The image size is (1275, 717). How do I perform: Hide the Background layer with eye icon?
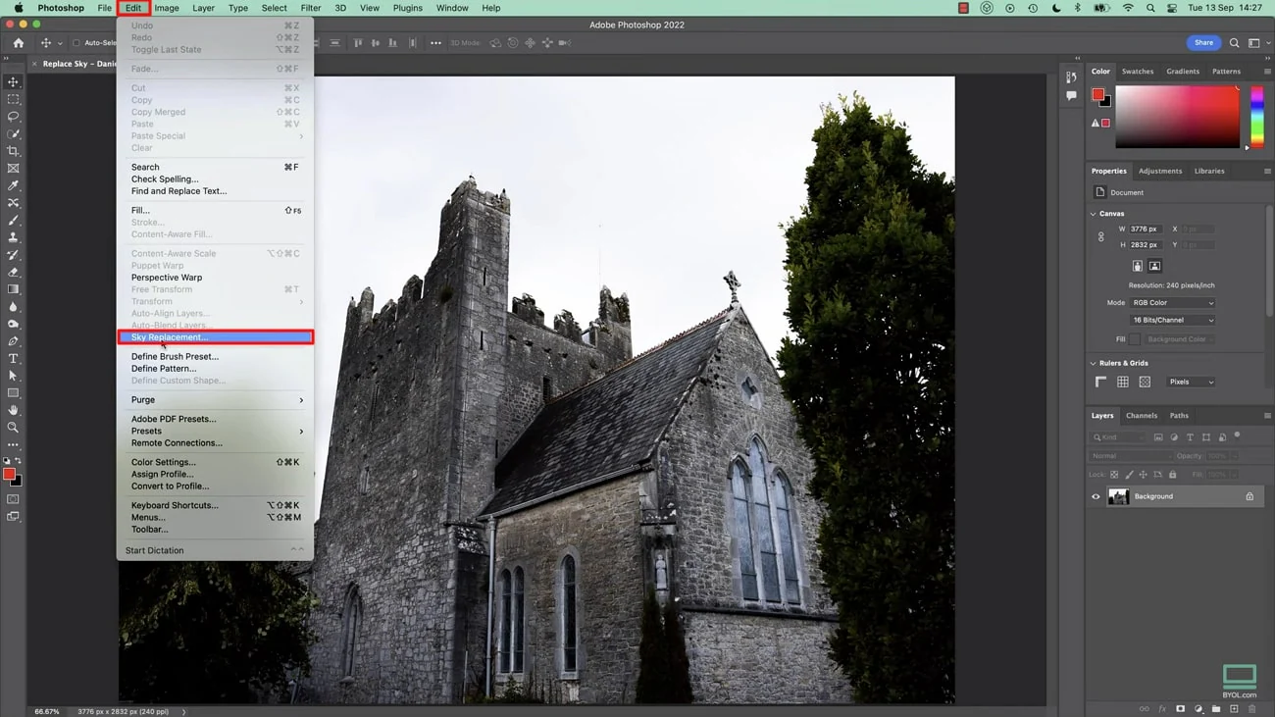point(1096,496)
